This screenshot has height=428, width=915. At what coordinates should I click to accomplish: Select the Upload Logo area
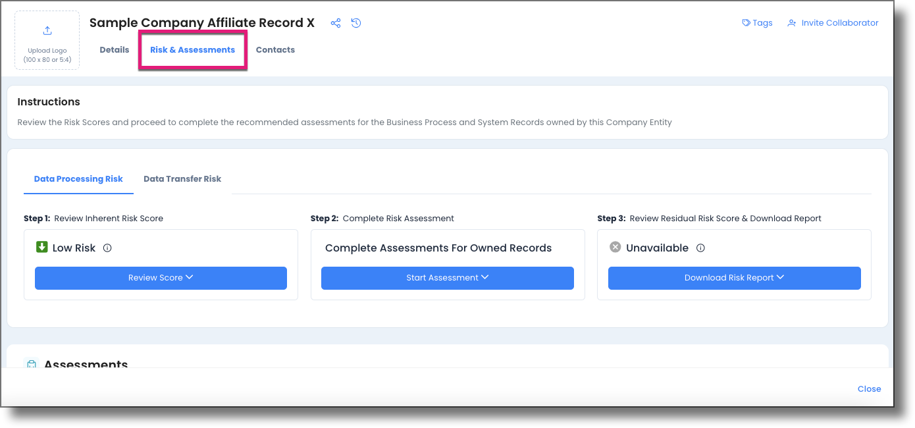(x=47, y=40)
